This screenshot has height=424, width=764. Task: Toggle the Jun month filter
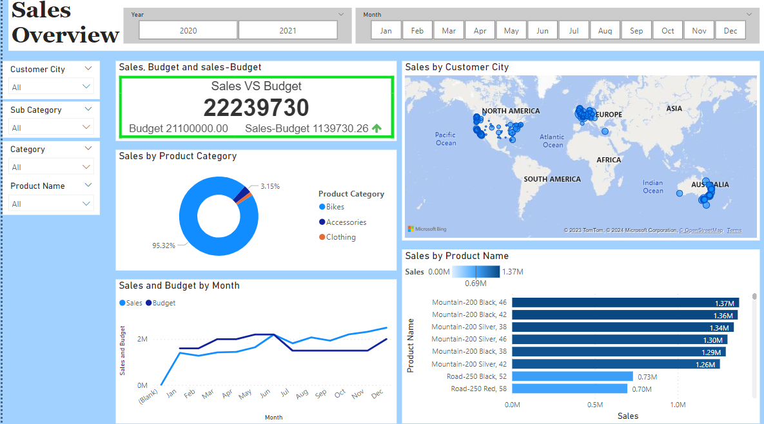(542, 30)
